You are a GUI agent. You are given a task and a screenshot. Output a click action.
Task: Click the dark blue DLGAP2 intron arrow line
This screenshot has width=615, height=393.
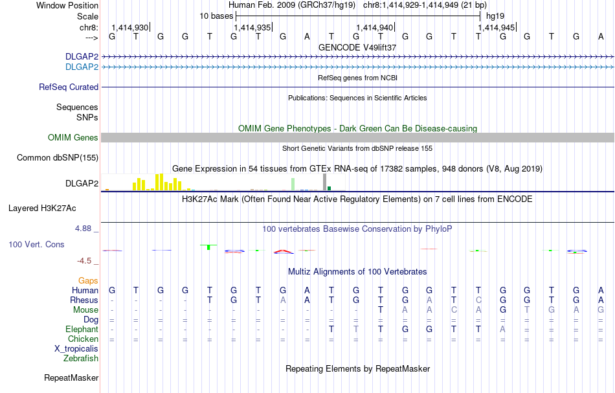[x=357, y=57]
